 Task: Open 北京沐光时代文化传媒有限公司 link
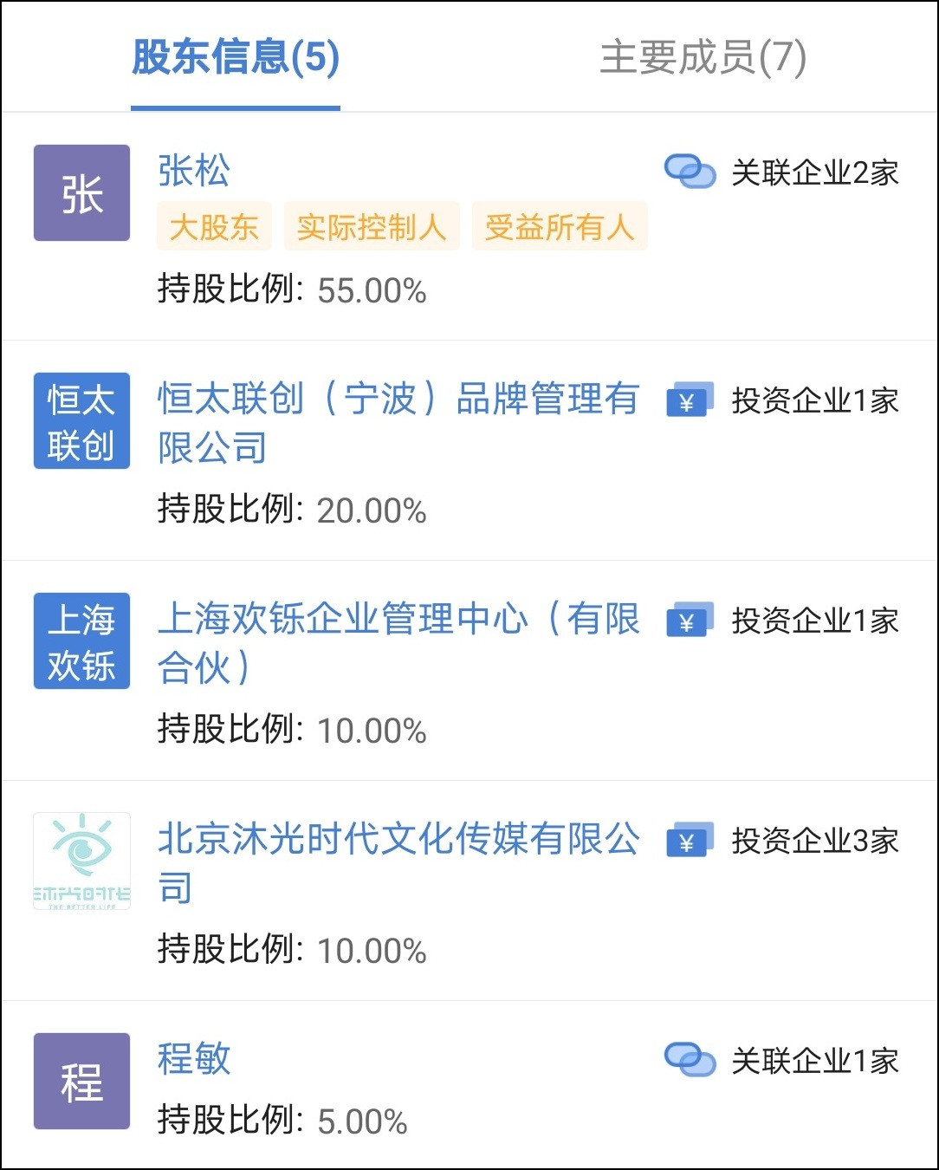click(x=398, y=863)
